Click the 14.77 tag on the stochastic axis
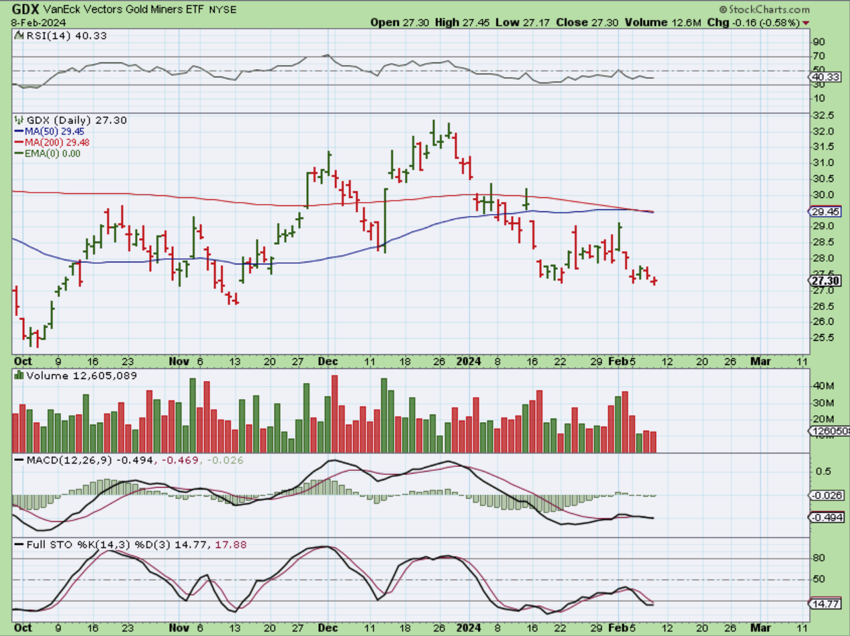This screenshot has width=850, height=636. [823, 604]
